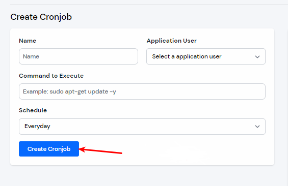Click the Name field label
The width and height of the screenshot is (288, 186).
28,41
